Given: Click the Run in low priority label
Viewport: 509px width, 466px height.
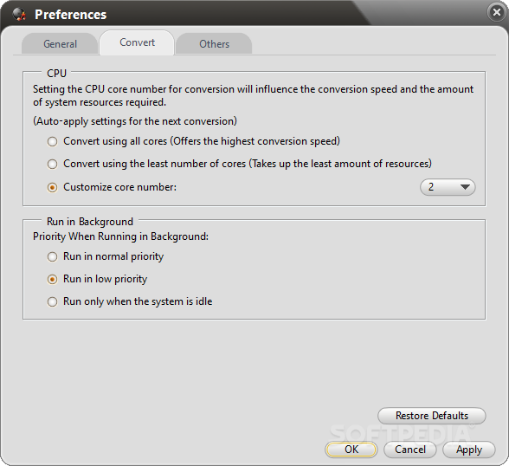Looking at the screenshot, I should pos(106,279).
